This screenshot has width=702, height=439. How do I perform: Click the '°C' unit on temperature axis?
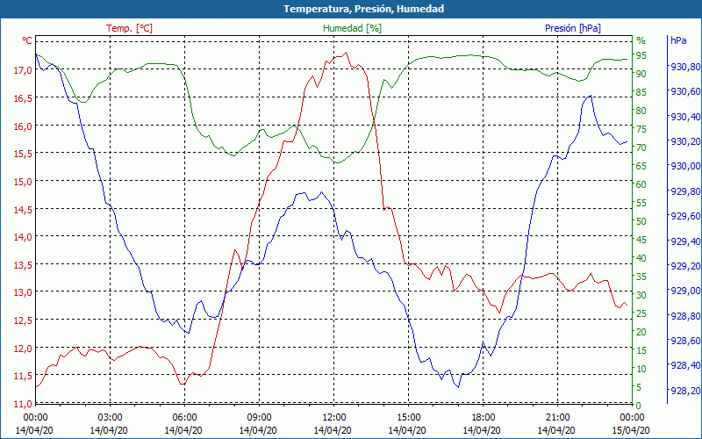(27, 40)
